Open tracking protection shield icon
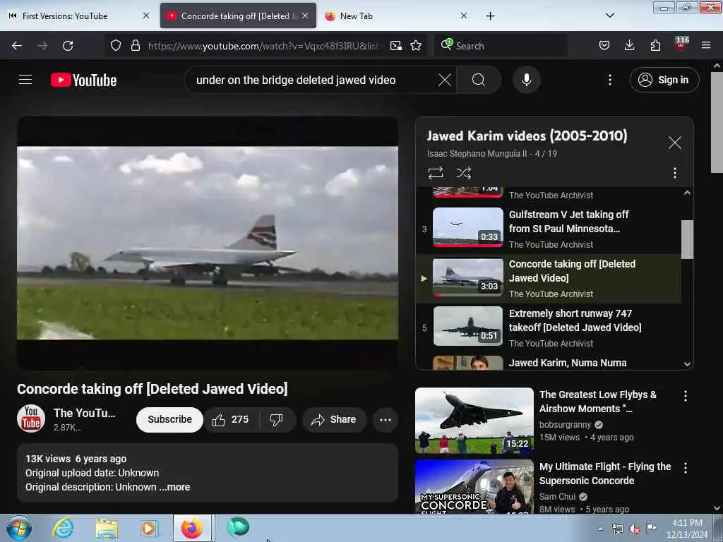This screenshot has width=723, height=542. point(116,46)
